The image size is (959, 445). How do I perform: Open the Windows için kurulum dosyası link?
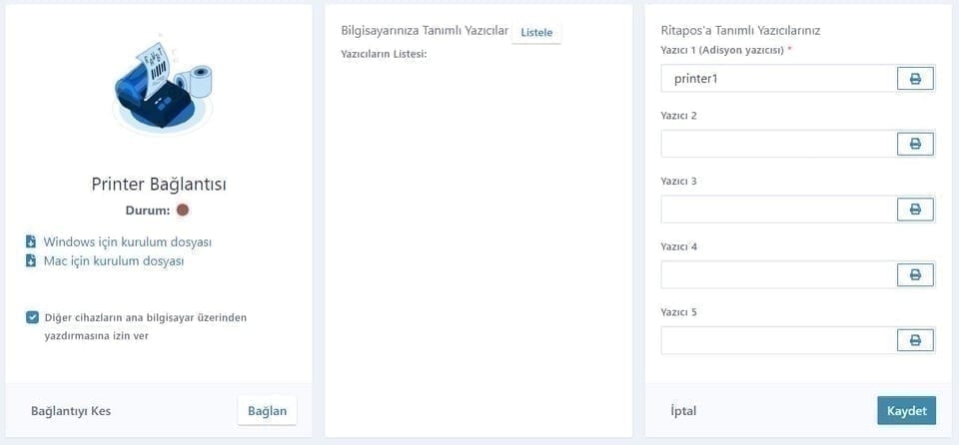pyautogui.click(x=127, y=242)
